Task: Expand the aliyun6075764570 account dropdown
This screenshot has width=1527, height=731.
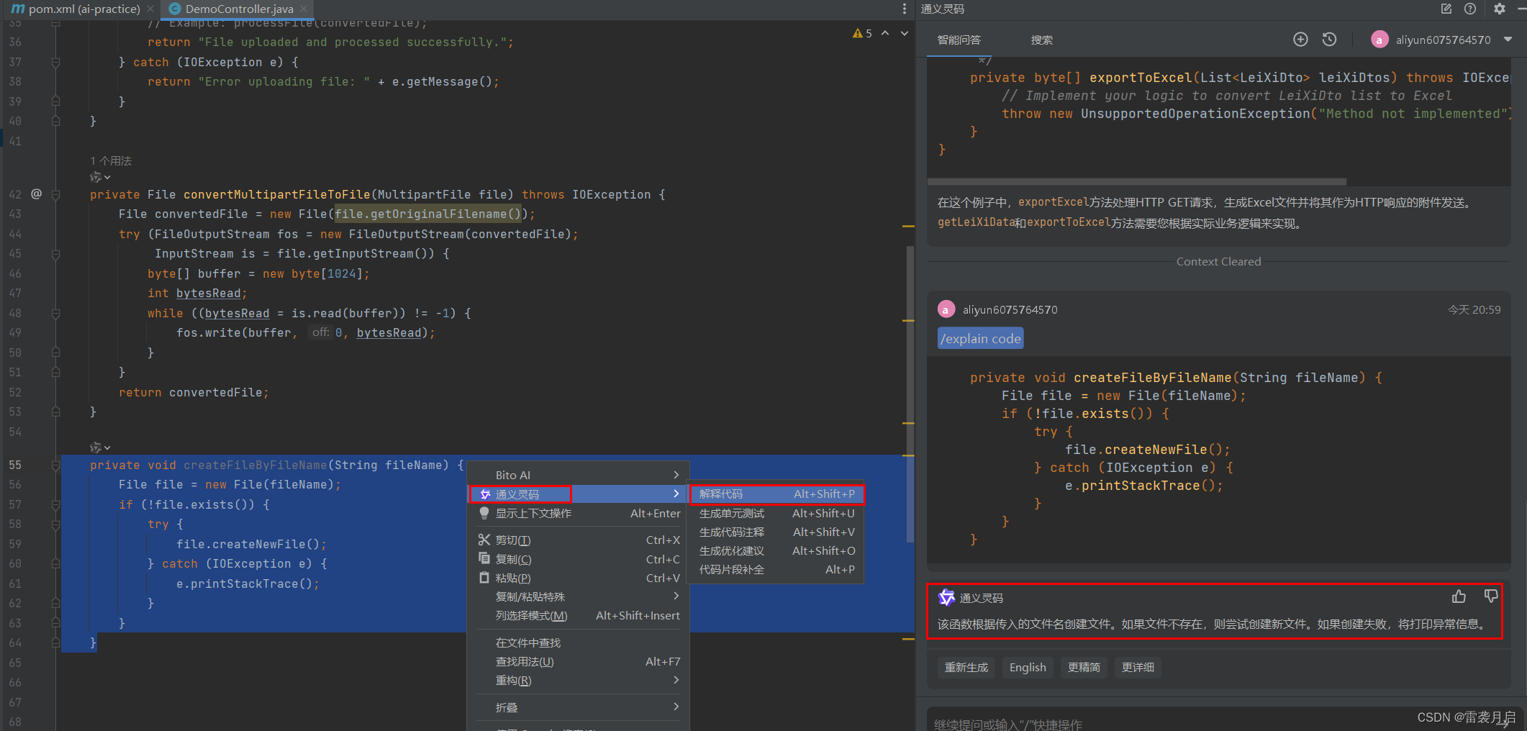Action: click(1508, 40)
